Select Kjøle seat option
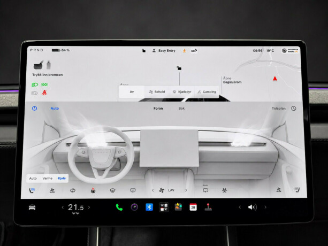The width and height of the screenshot is (328, 246). (62, 178)
